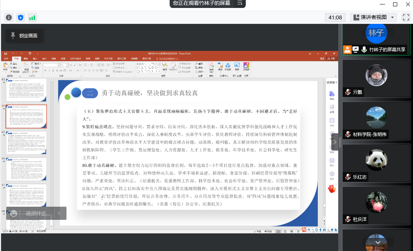Click the emoji icon in chat bar

(14, 213)
